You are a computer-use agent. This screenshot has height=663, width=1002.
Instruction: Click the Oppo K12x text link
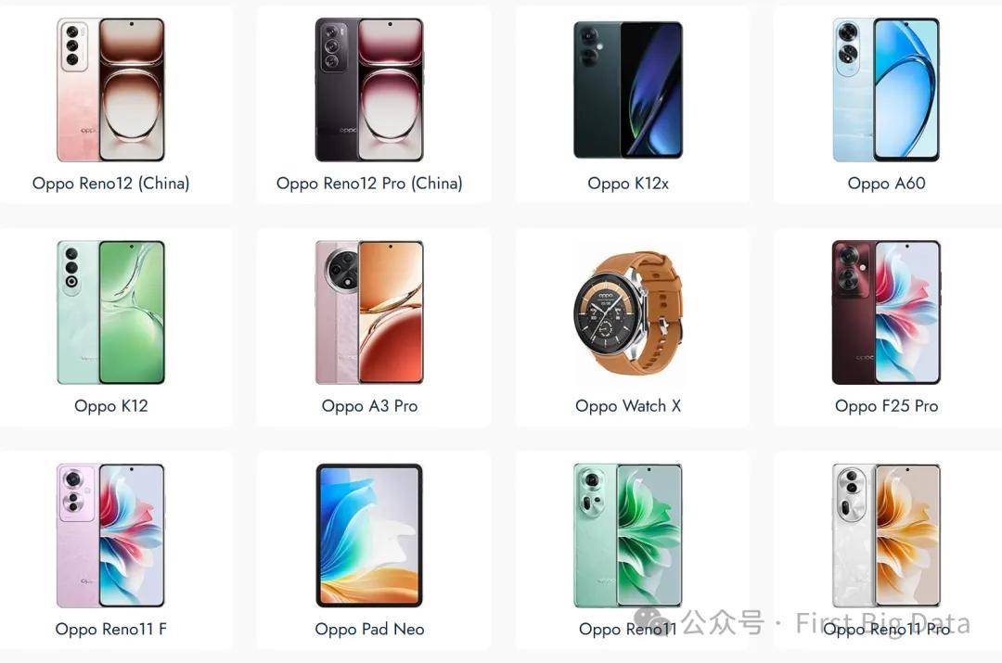[x=628, y=184]
